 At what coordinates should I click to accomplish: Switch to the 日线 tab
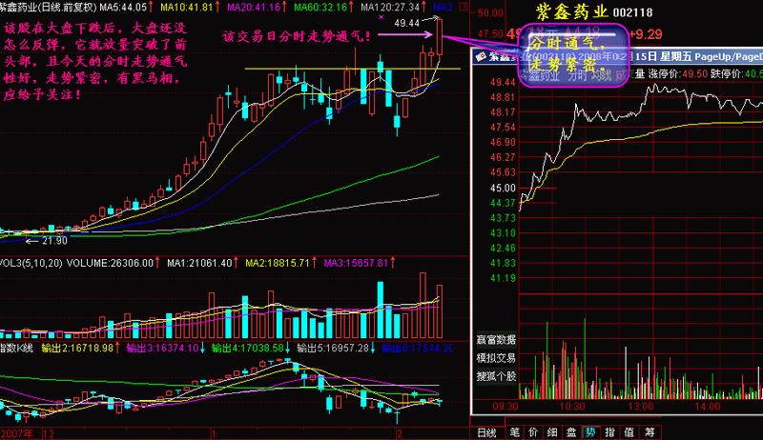tap(486, 432)
